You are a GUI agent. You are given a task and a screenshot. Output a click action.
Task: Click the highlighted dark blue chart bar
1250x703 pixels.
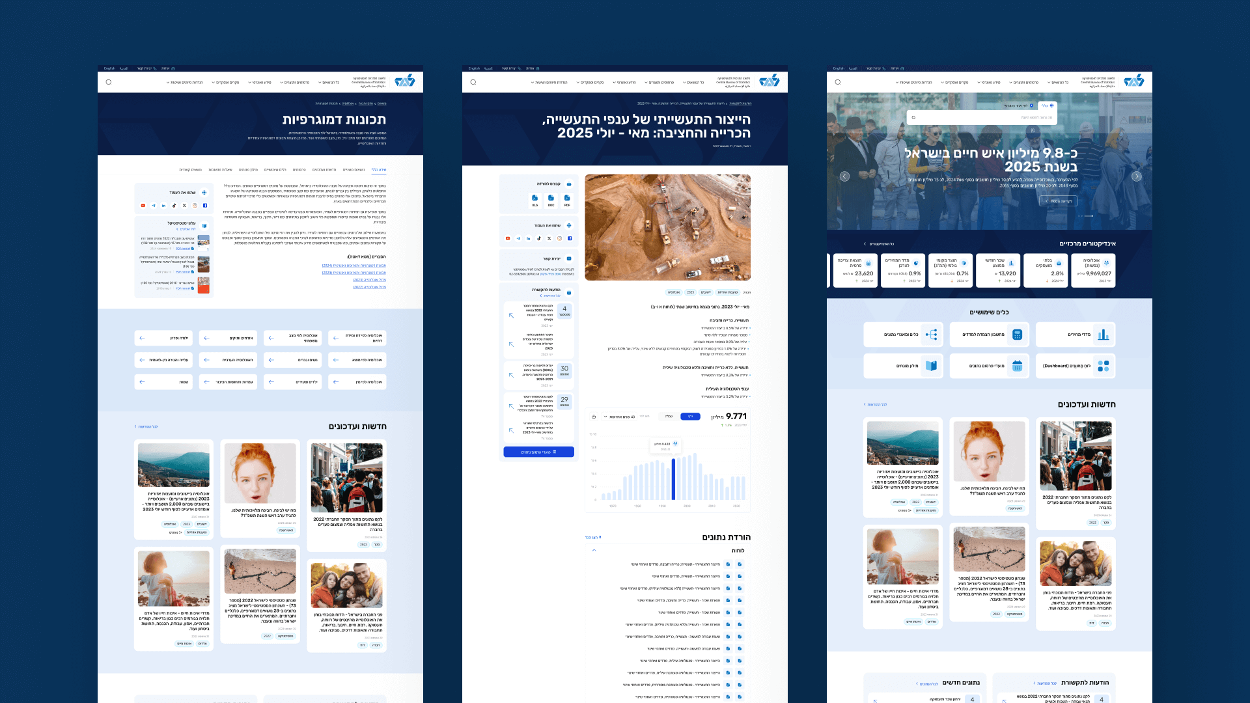(673, 479)
